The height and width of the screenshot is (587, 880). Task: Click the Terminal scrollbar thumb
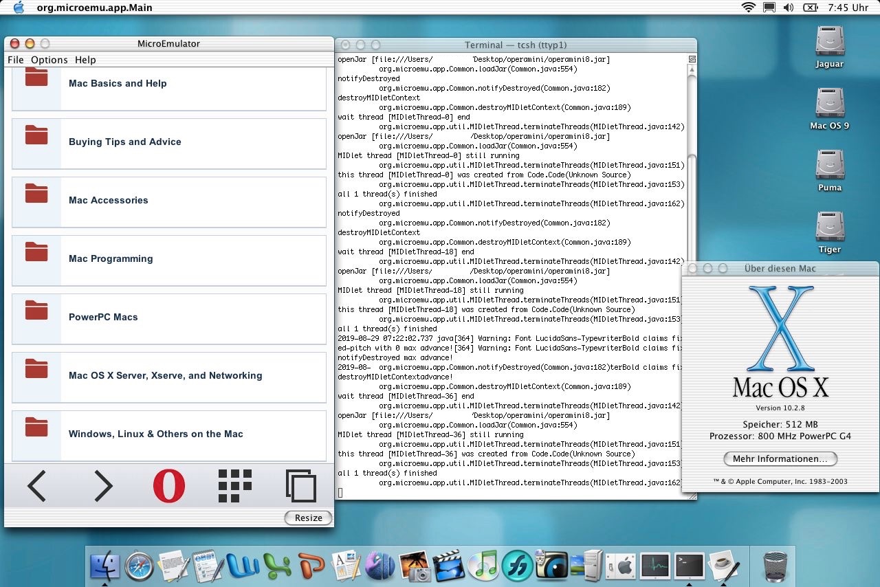coord(692,208)
